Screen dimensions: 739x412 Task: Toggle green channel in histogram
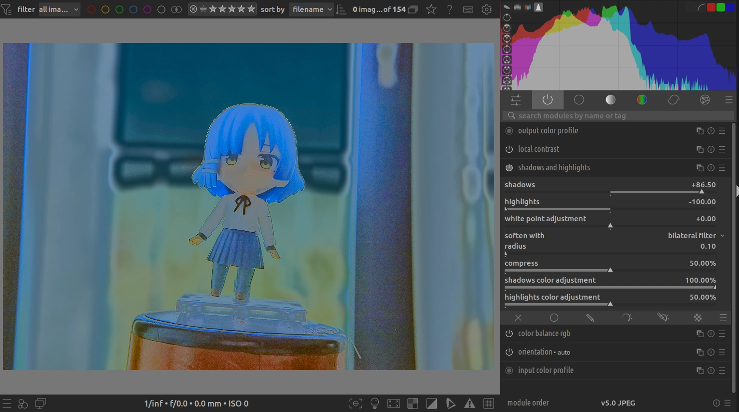[721, 7]
